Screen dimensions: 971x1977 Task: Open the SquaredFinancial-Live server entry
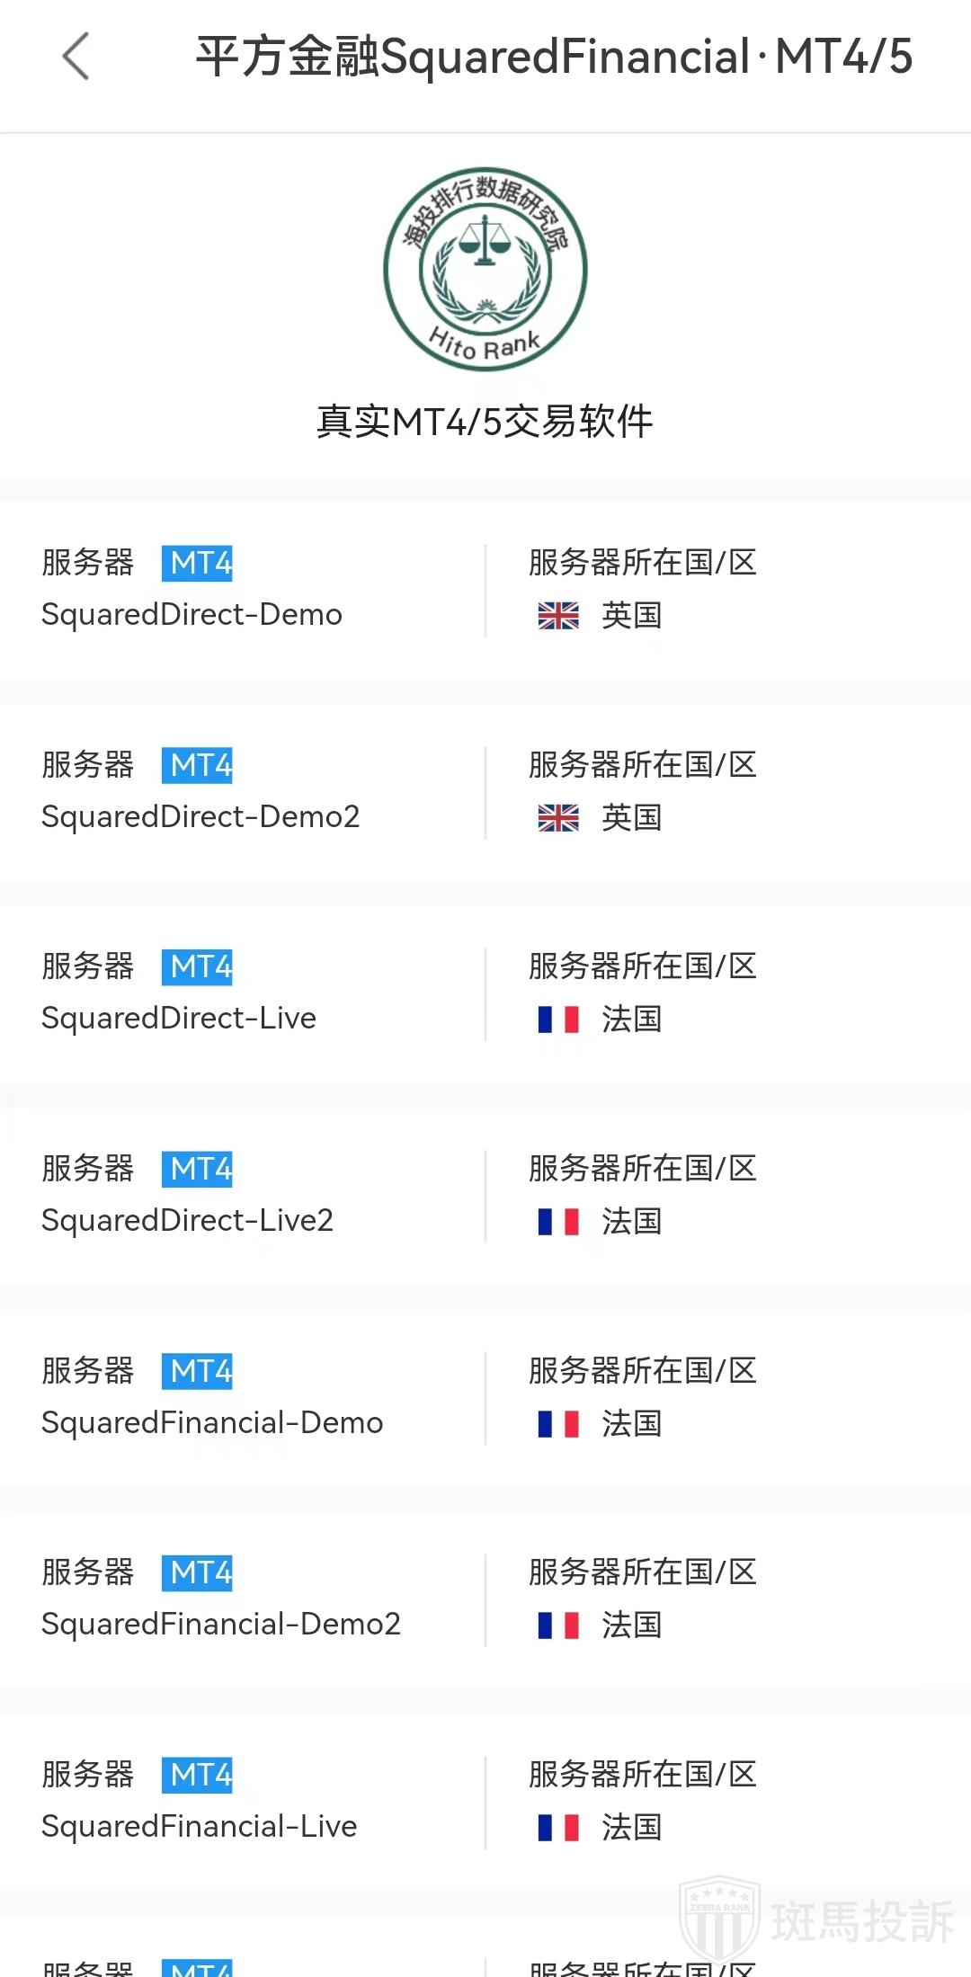199,1827
